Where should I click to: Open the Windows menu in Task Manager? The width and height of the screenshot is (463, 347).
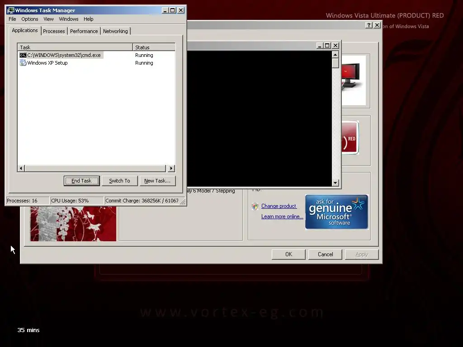(69, 19)
